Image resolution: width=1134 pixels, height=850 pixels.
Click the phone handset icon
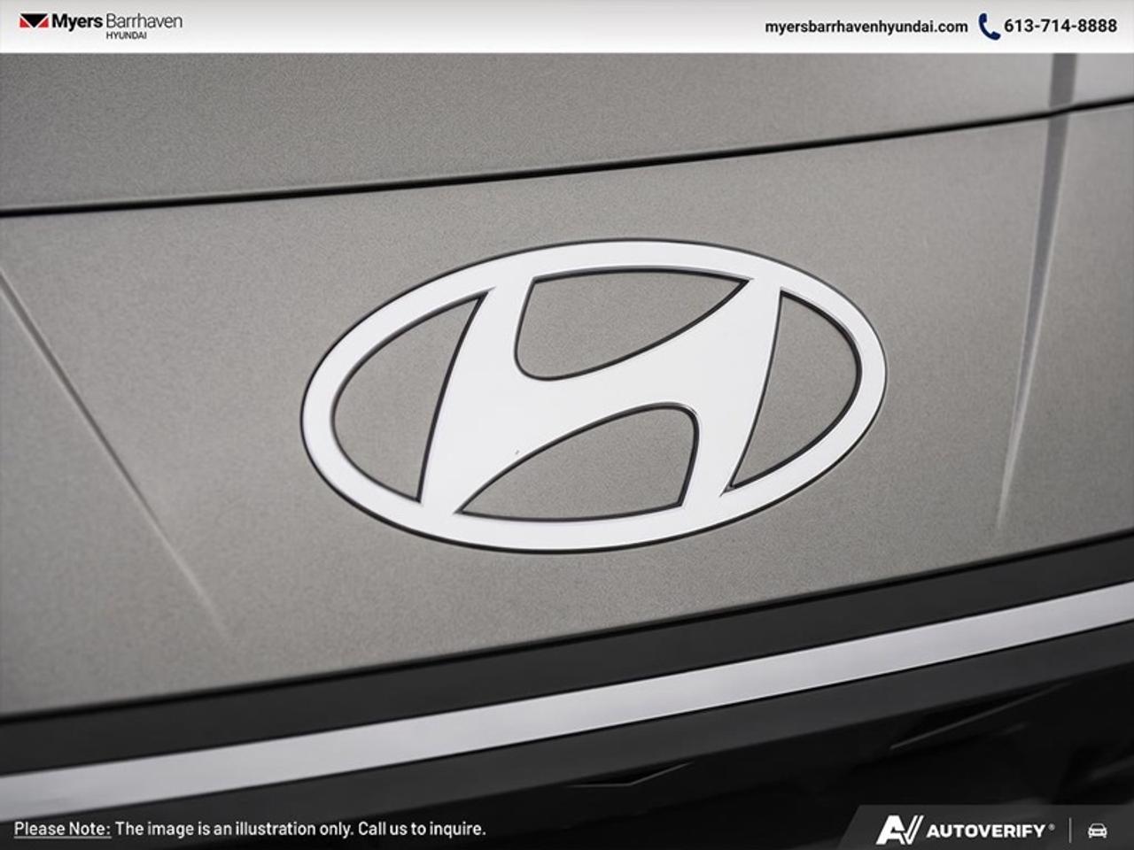pyautogui.click(x=989, y=27)
